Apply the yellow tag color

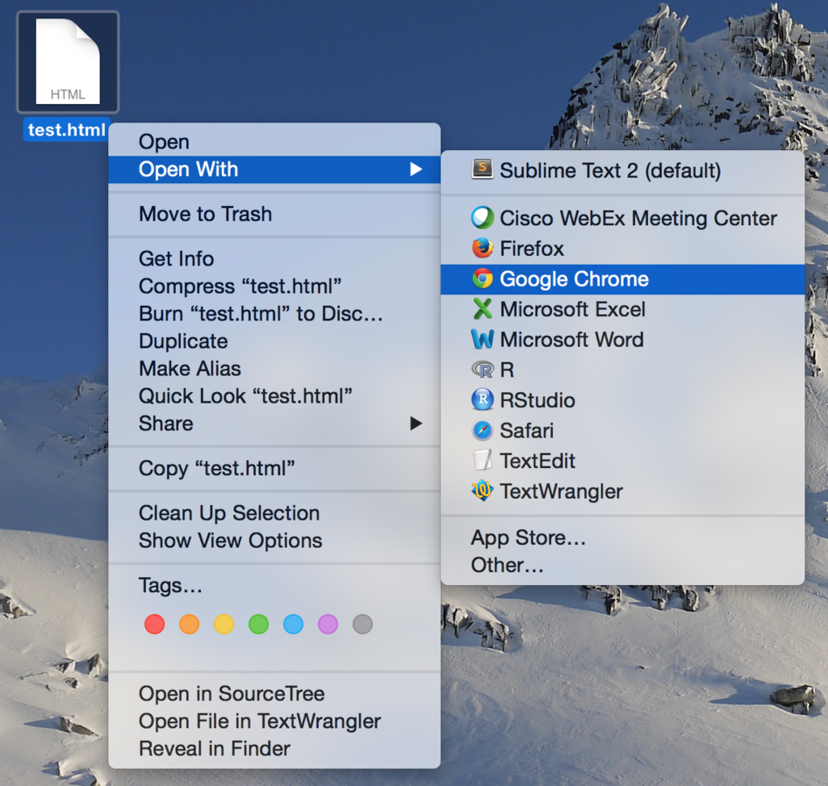224,624
